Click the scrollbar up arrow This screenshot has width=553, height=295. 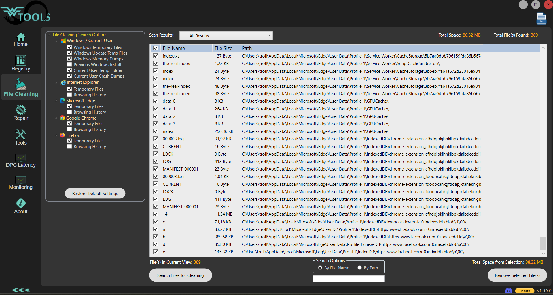[x=543, y=47]
